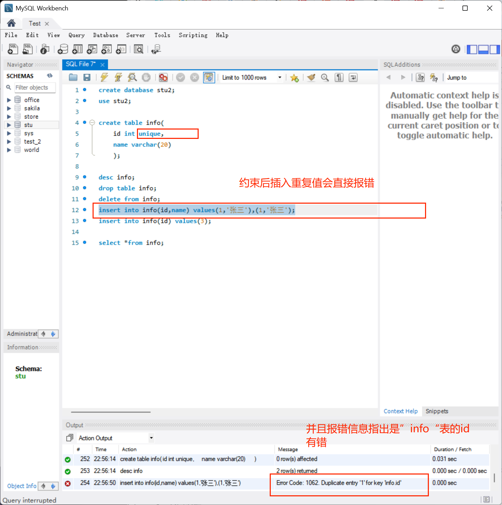
Task: Select the error row 254 in output
Action: point(276,483)
